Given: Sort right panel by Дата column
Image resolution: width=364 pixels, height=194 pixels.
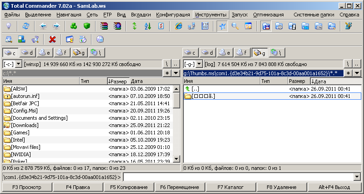Looking at the screenshot, I should click(x=336, y=81).
